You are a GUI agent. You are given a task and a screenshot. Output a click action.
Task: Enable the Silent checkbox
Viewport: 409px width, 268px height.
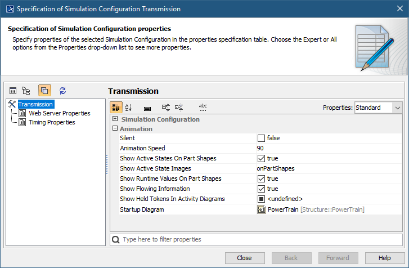[x=261, y=138]
